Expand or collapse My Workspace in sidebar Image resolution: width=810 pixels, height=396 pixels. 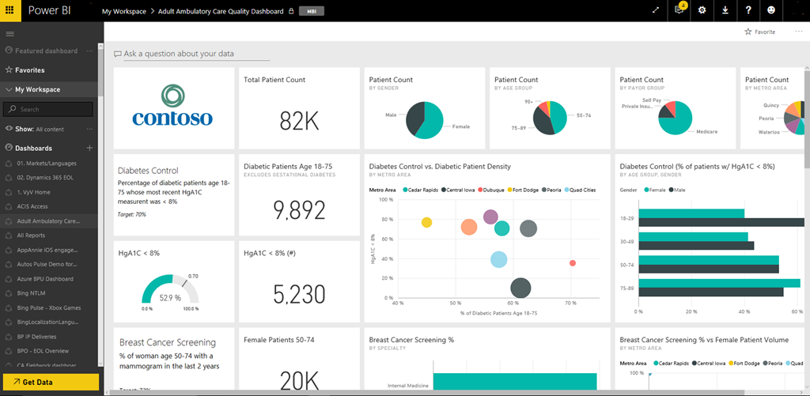click(x=8, y=90)
